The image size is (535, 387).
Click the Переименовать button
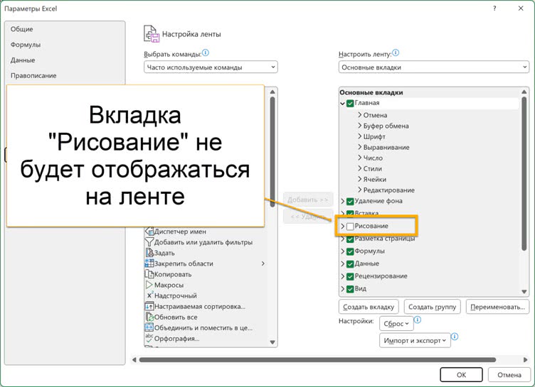point(497,307)
